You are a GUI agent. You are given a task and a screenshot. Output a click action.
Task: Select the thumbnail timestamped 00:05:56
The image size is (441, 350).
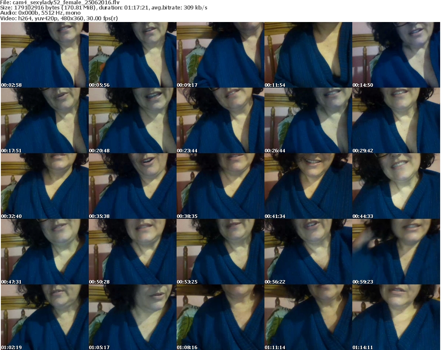133,55
